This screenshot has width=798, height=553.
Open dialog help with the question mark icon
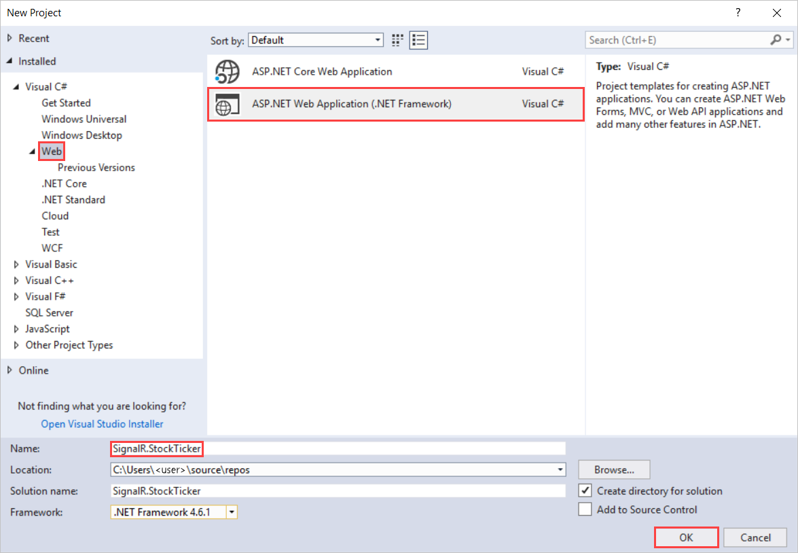pyautogui.click(x=738, y=12)
